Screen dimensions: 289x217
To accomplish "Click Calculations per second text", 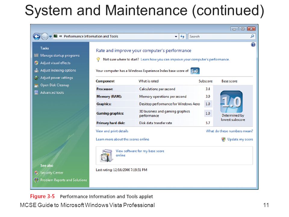I will click(x=157, y=89).
